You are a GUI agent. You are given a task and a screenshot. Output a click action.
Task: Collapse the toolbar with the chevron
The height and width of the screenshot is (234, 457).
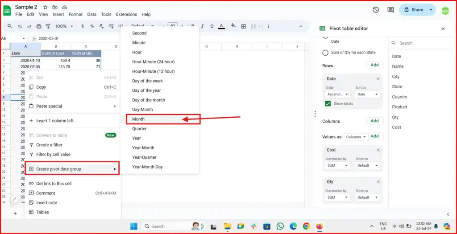coord(301,26)
